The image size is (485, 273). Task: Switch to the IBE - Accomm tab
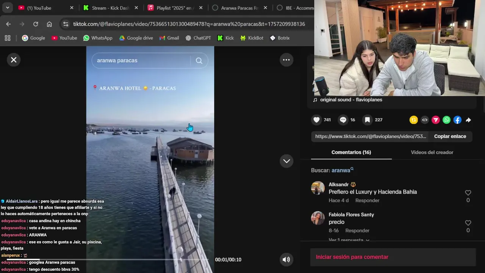[x=295, y=8]
